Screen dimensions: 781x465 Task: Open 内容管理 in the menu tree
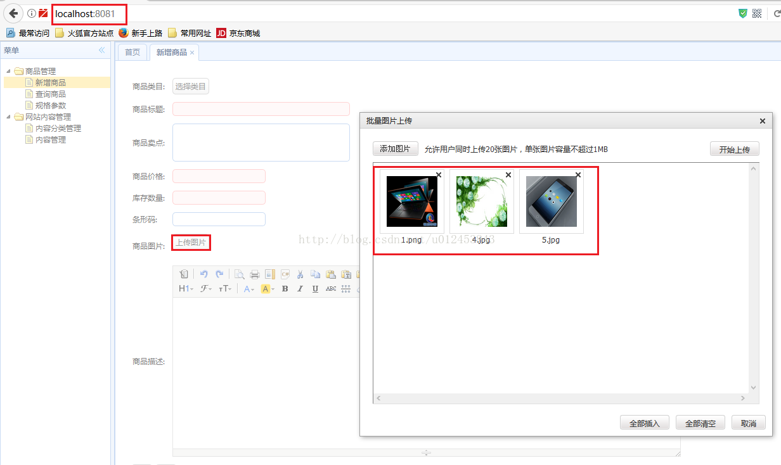[51, 139]
